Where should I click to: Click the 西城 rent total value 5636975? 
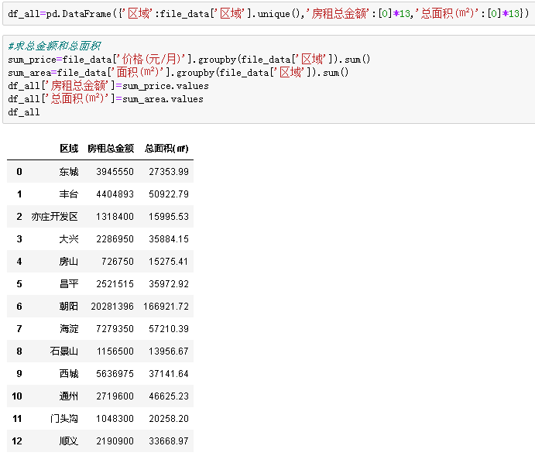115,374
